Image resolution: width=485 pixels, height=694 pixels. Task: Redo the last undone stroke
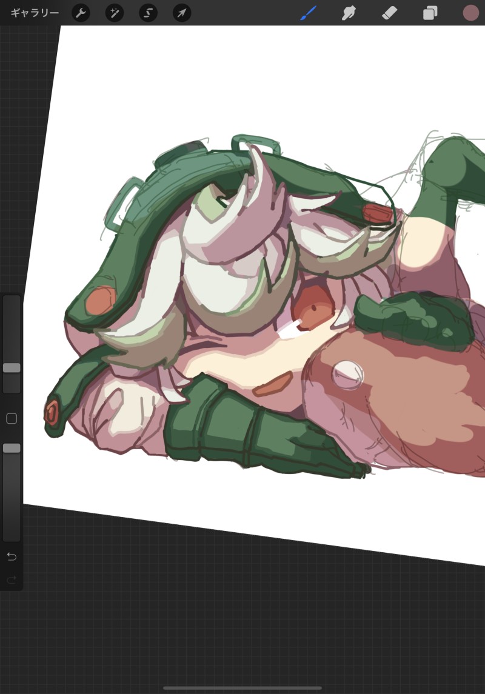coord(12,579)
